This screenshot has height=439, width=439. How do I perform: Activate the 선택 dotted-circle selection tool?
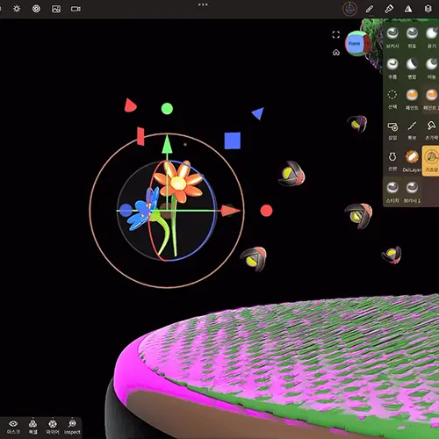click(392, 99)
